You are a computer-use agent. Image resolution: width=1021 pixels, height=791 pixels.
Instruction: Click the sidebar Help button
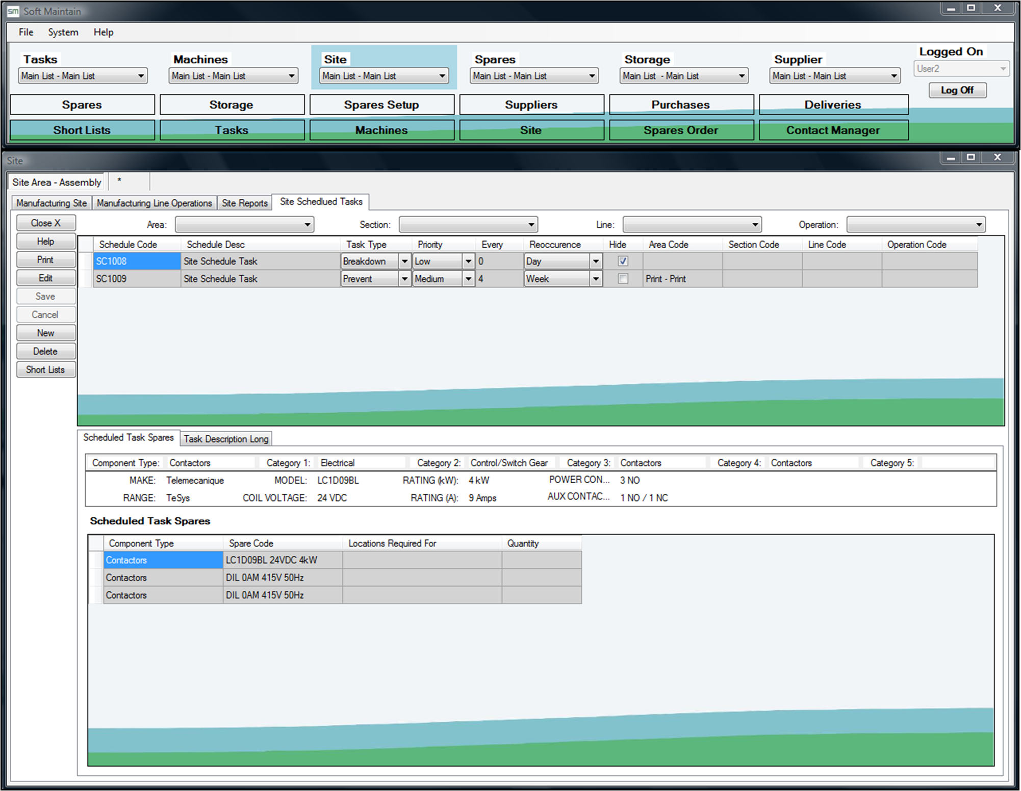46,241
